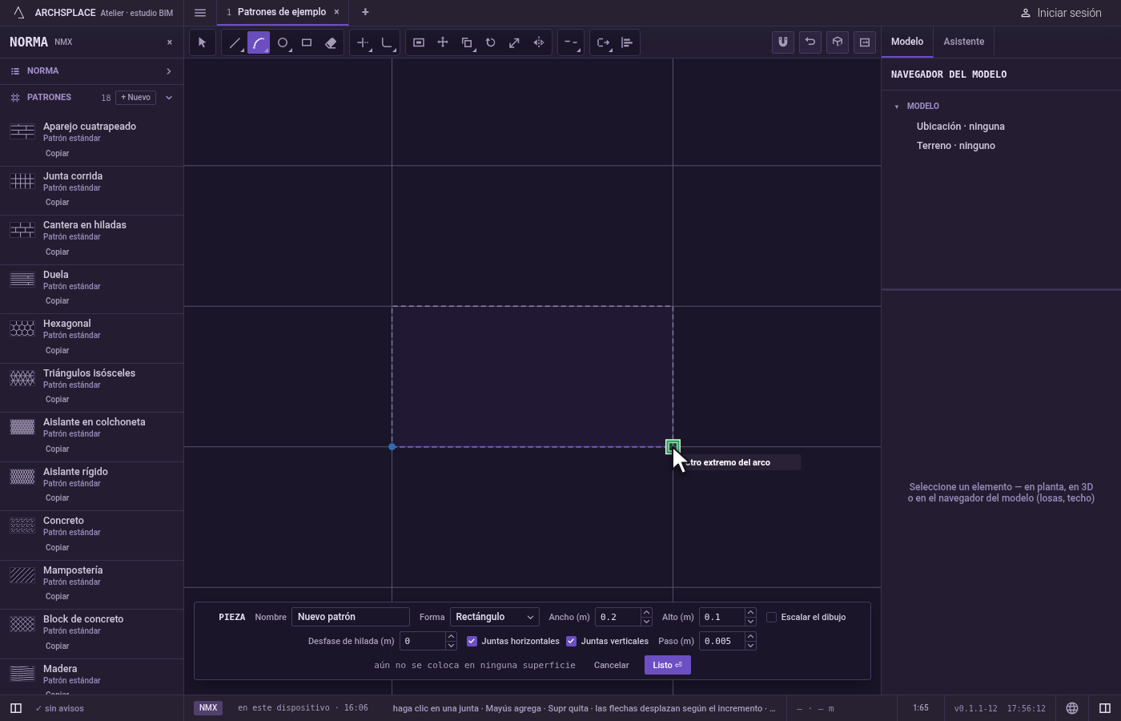This screenshot has width=1121, height=721.
Task: Click the + Nuevo pattern button
Action: click(x=136, y=98)
